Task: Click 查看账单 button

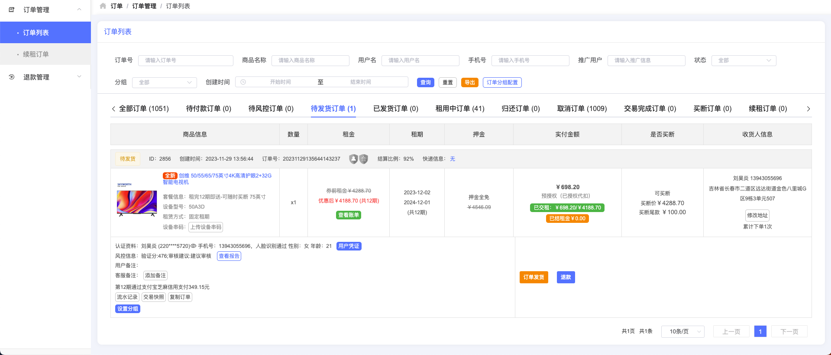Action: click(349, 215)
